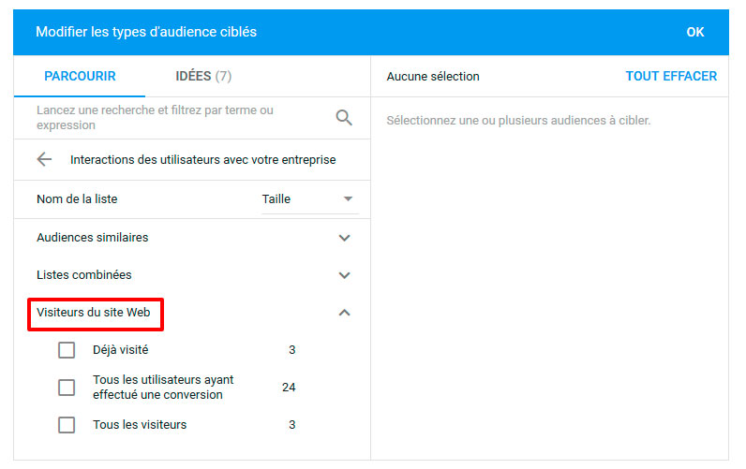The height and width of the screenshot is (469, 746).
Task: Click the 'Audiences similaires' category label
Action: (x=92, y=238)
